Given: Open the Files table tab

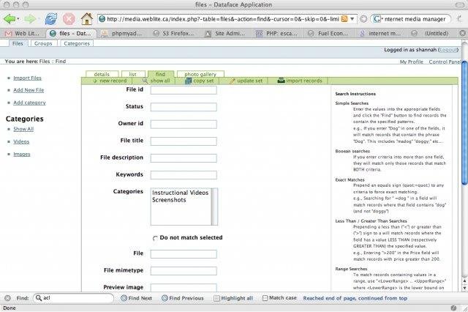Looking at the screenshot, I should 18,43.
